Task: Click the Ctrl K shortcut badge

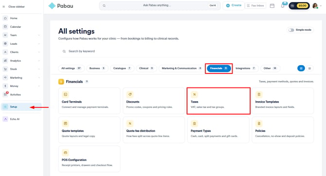Action: (x=213, y=6)
